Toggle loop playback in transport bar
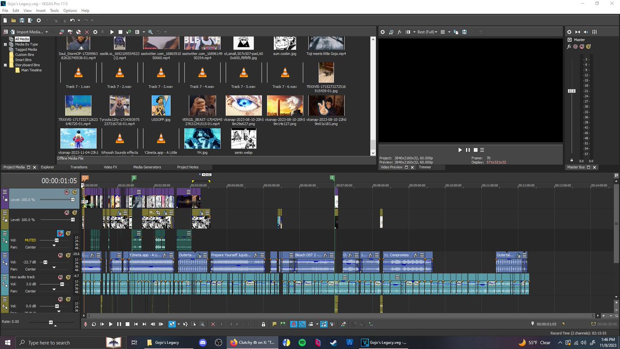This screenshot has height=349, width=620. click(x=94, y=324)
